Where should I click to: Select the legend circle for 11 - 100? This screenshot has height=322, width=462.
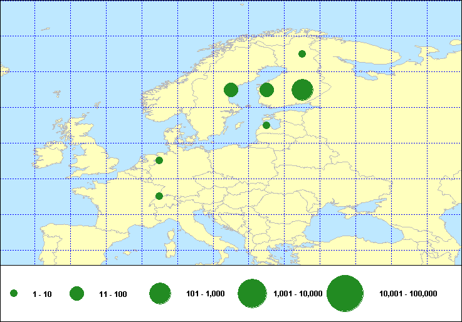click(x=77, y=294)
